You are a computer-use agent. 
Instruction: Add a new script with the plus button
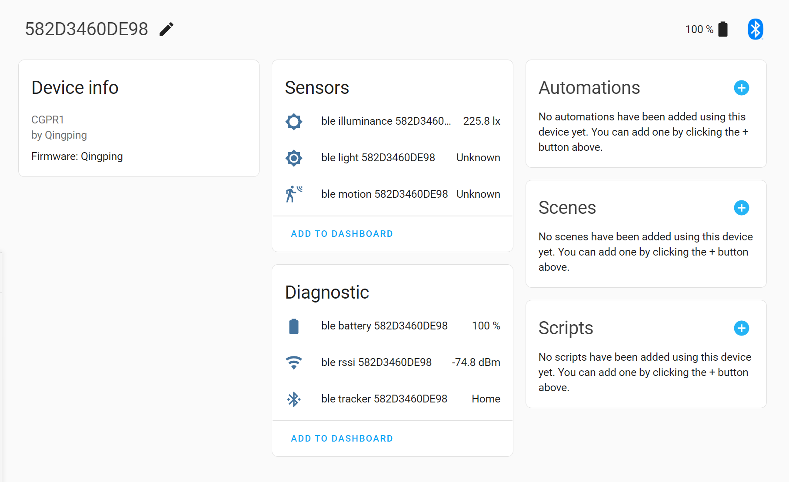pyautogui.click(x=741, y=328)
